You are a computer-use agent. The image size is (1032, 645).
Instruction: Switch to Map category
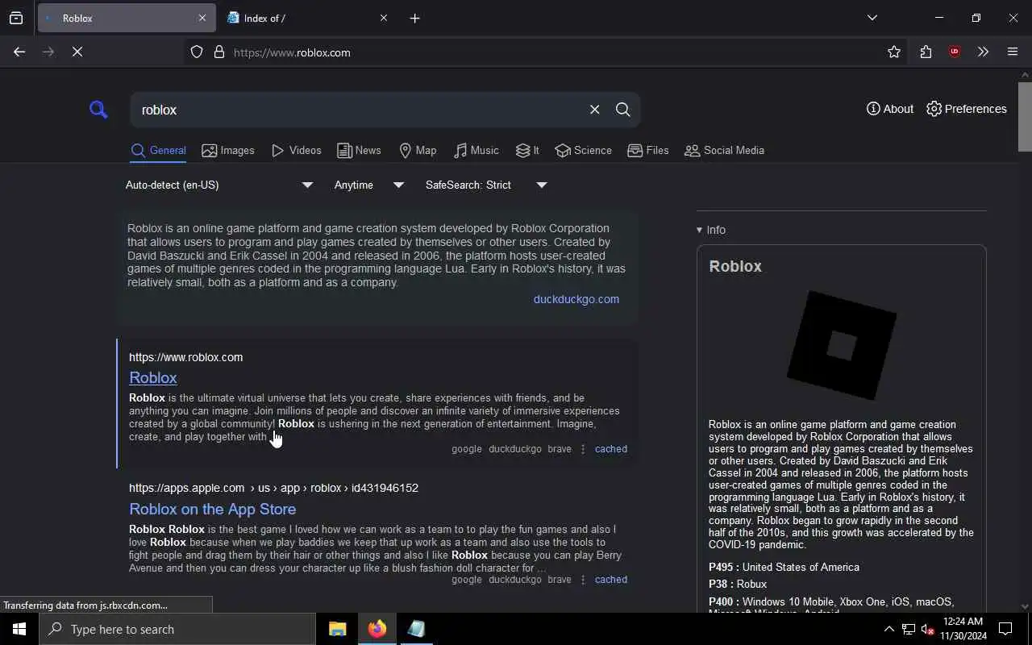[x=418, y=151]
